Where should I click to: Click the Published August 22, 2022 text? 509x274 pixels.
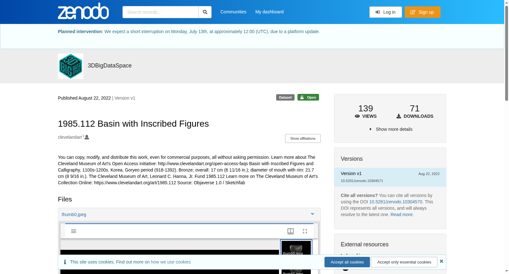pyautogui.click(x=84, y=98)
